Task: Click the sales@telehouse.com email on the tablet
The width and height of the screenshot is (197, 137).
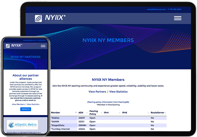Action: [x=156, y=9]
